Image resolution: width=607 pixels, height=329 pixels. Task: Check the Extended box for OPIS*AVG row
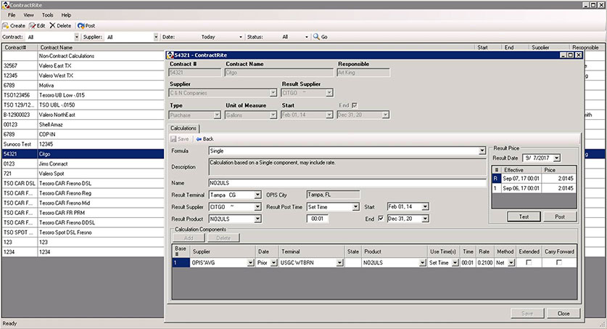coord(529,262)
